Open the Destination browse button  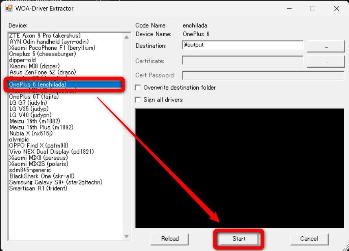click(326, 46)
